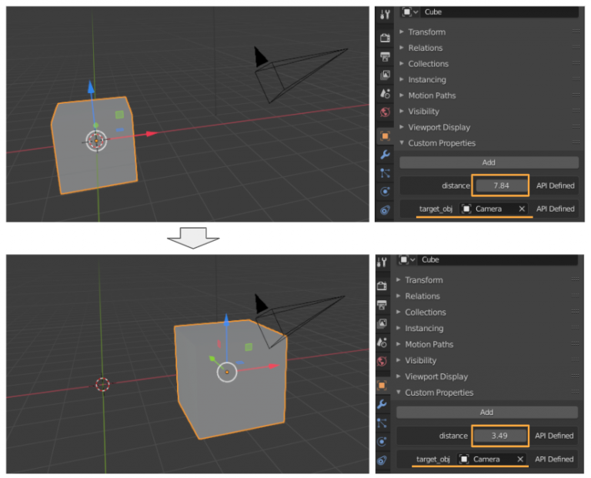
Task: Select the View Layer properties icon in the upper panel
Action: (385, 75)
